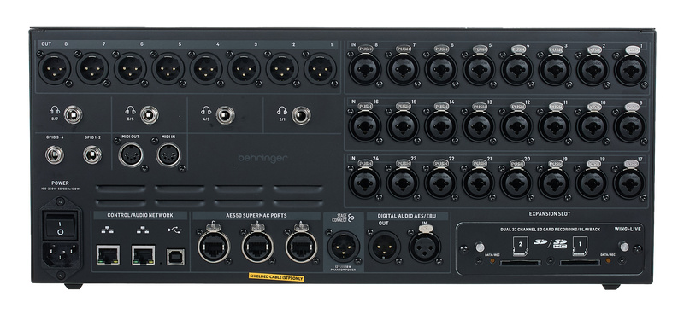Click the GPIO 3-4 jack
The image size is (684, 314).
[x=55, y=154]
